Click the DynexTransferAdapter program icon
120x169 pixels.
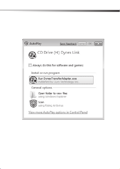(x=33, y=80)
